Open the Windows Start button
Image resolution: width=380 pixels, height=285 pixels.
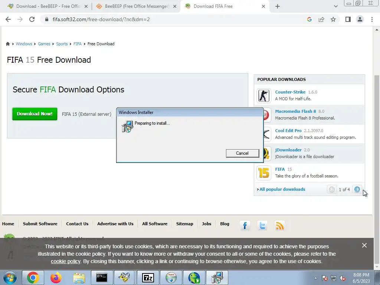coord(10,278)
